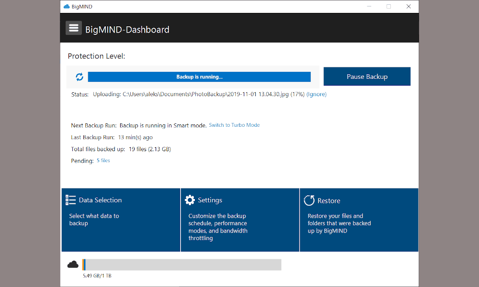Click the 5.49 GB/1 TB storage text

pos(97,276)
